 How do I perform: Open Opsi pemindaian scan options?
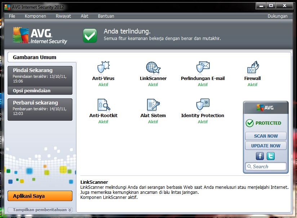pos(40,90)
